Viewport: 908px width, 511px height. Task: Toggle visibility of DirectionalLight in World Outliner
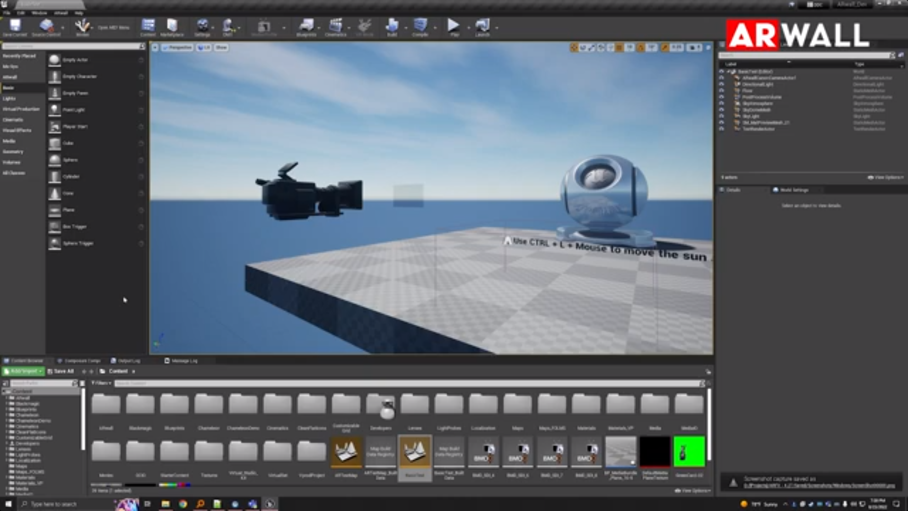(722, 84)
